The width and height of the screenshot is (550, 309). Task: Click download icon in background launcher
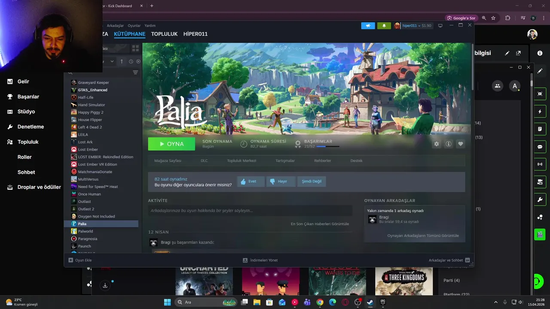pos(105,285)
